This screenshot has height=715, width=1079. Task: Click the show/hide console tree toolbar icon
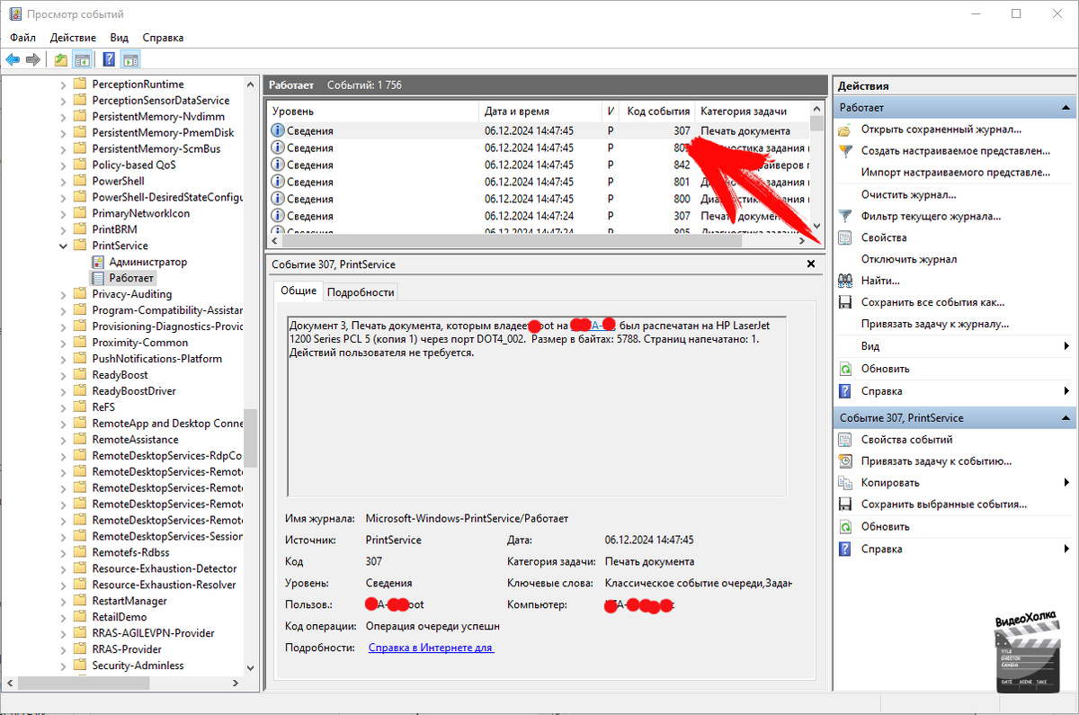[x=82, y=60]
